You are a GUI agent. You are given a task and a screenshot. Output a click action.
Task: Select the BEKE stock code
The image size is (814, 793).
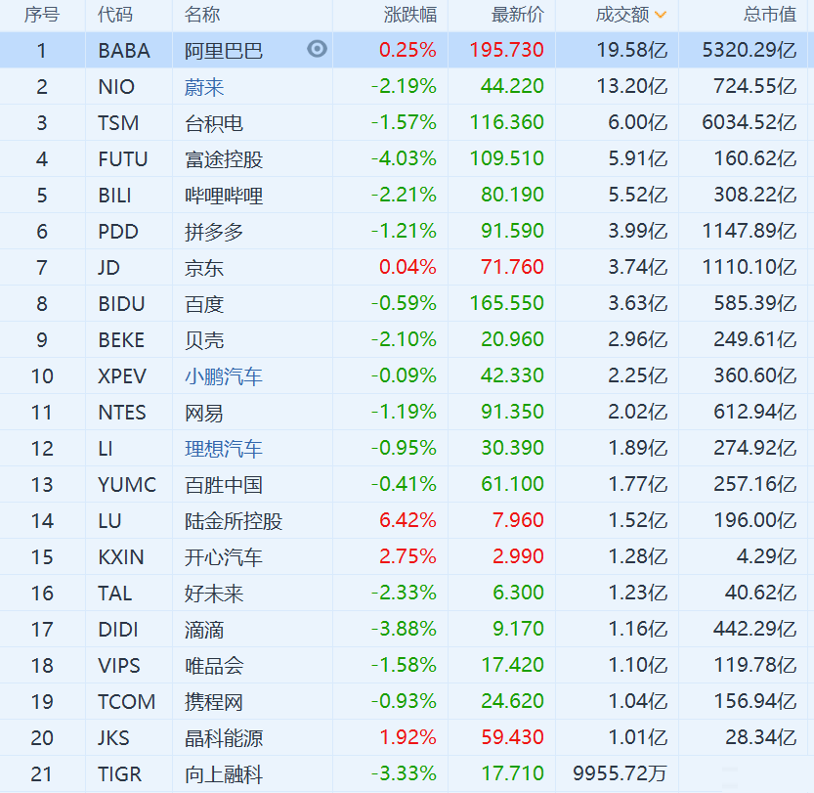click(121, 340)
